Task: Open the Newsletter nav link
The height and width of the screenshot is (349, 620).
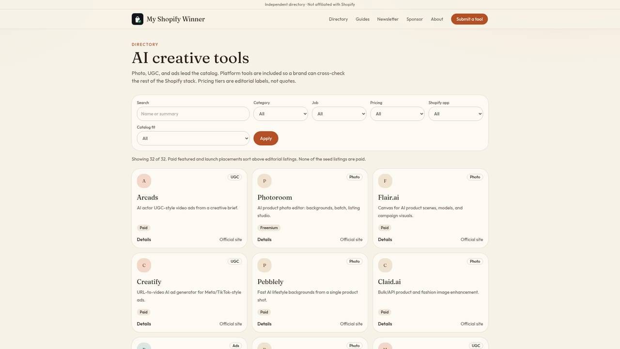Action: coord(388,19)
